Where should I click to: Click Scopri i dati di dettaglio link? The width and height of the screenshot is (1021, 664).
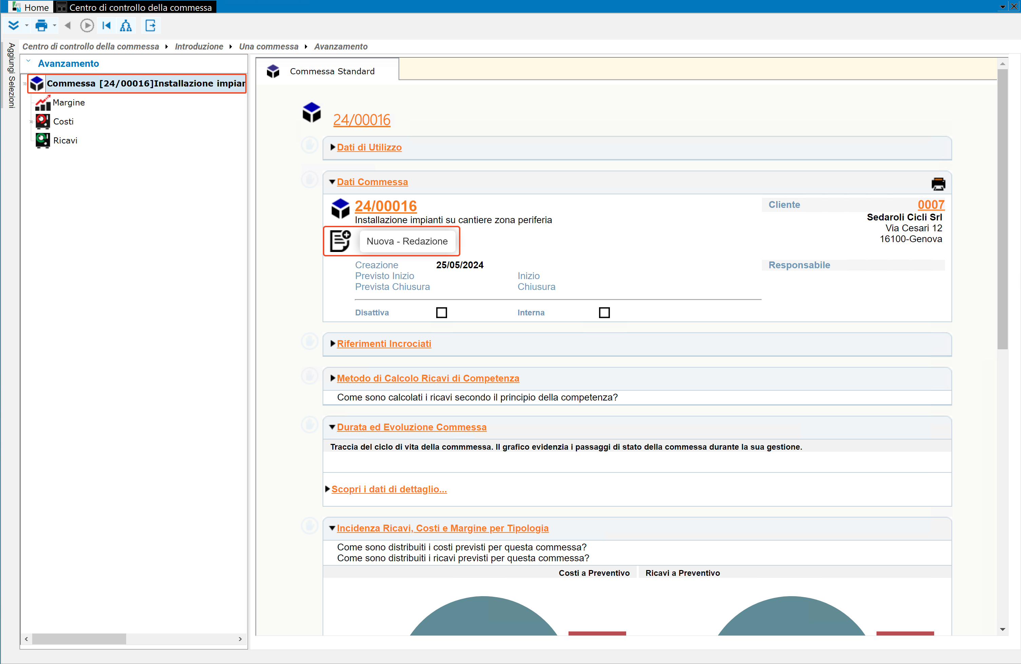389,489
